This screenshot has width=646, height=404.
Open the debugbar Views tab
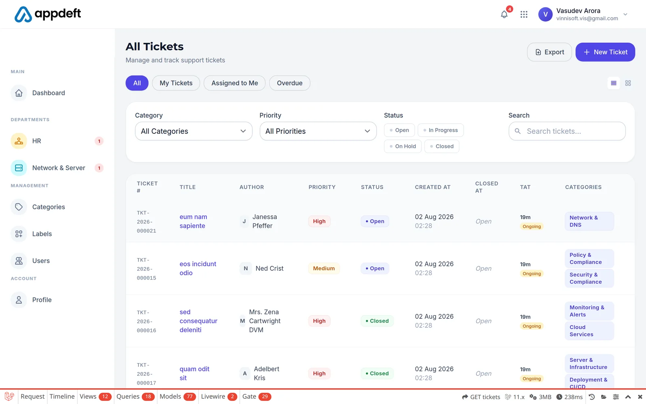coord(95,397)
